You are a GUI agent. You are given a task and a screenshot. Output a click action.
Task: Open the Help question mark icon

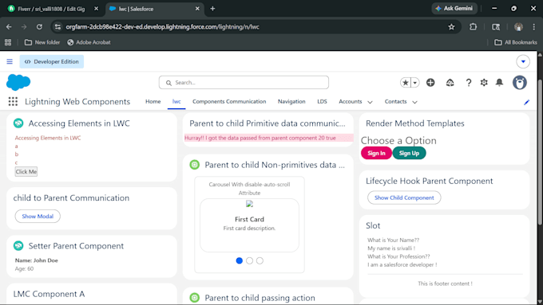tap(469, 83)
